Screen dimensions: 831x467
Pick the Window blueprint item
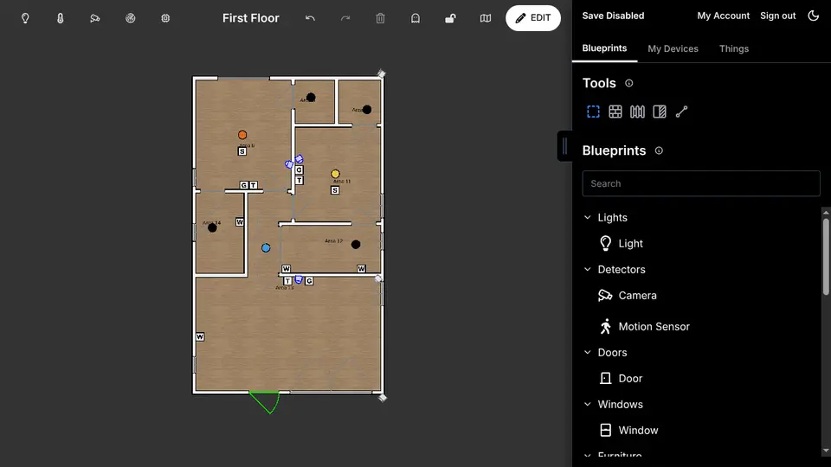point(638,431)
